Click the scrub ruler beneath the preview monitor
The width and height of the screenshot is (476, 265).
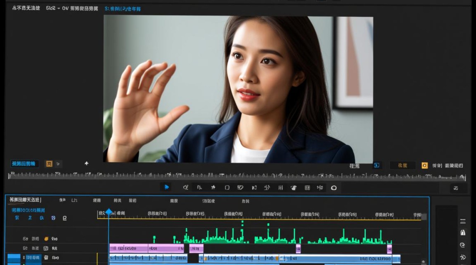237,176
